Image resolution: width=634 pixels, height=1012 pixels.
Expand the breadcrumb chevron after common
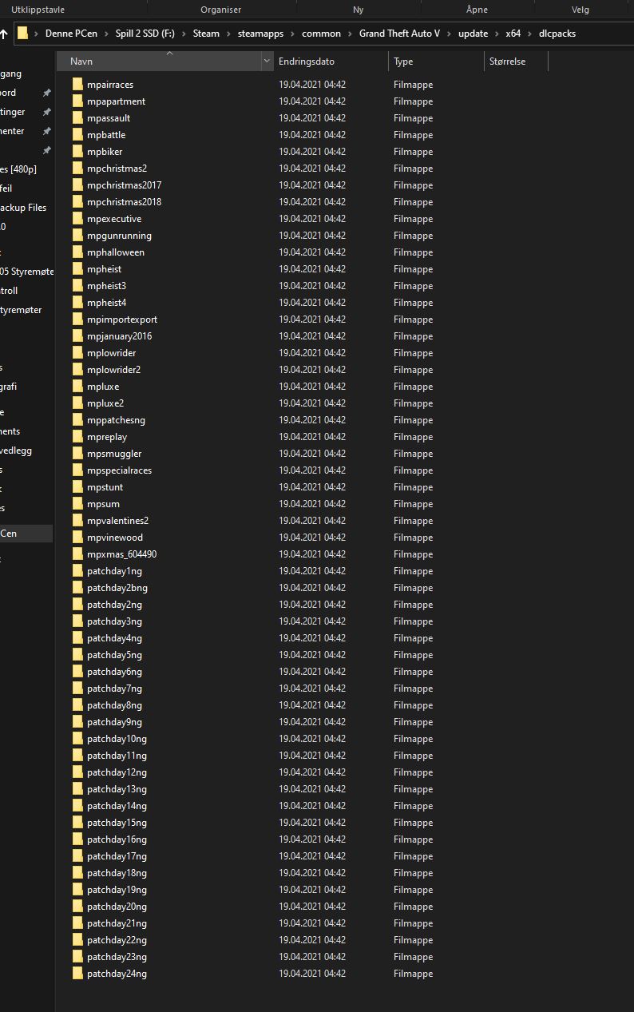coord(350,34)
